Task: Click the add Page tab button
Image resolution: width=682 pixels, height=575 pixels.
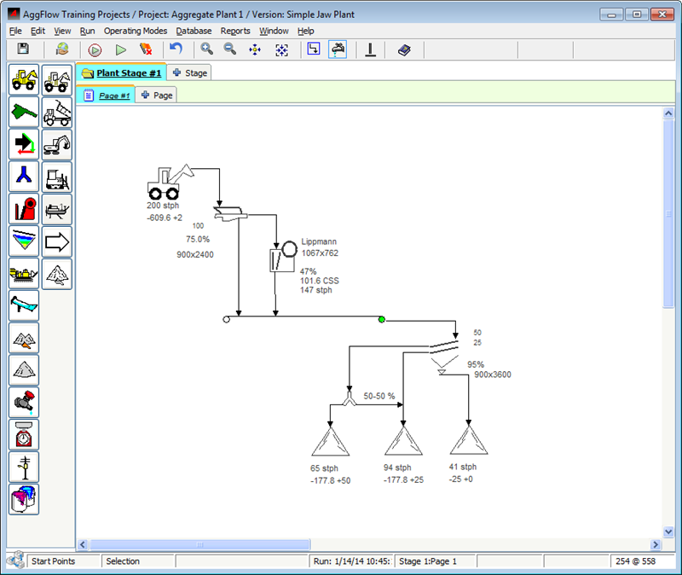Action: [156, 96]
